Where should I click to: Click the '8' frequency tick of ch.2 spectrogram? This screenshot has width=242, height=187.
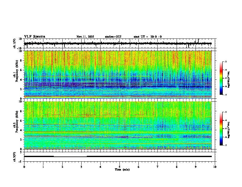(21, 111)
